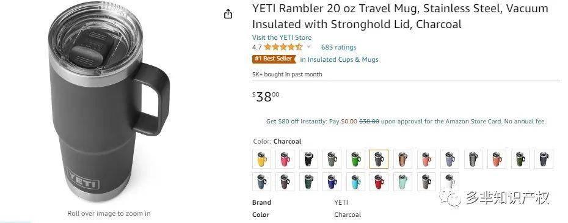Open the Insulated Cups & Mugs category

(x=339, y=59)
